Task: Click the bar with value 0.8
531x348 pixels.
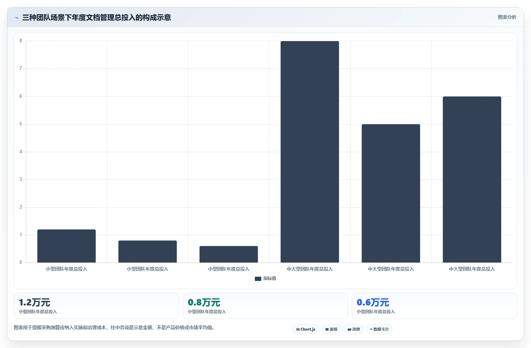Action: tap(147, 252)
